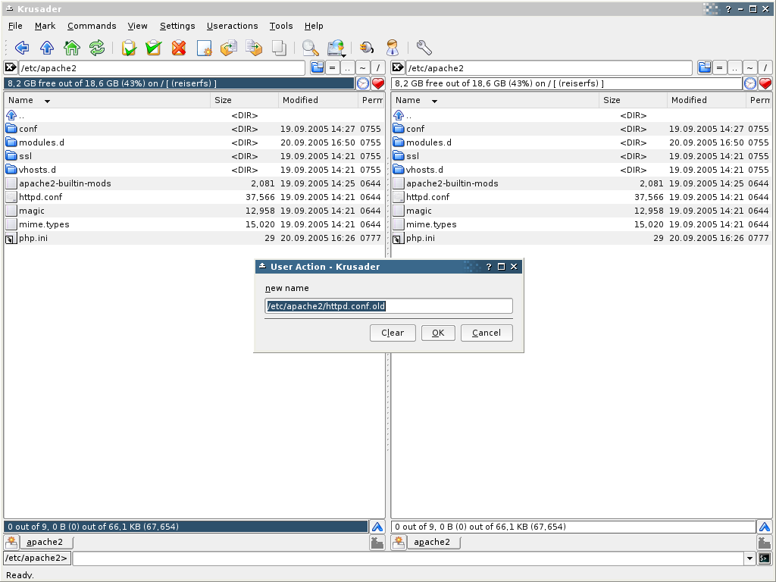776x582 pixels.
Task: Open left panel folder tree button
Action: pos(318,67)
